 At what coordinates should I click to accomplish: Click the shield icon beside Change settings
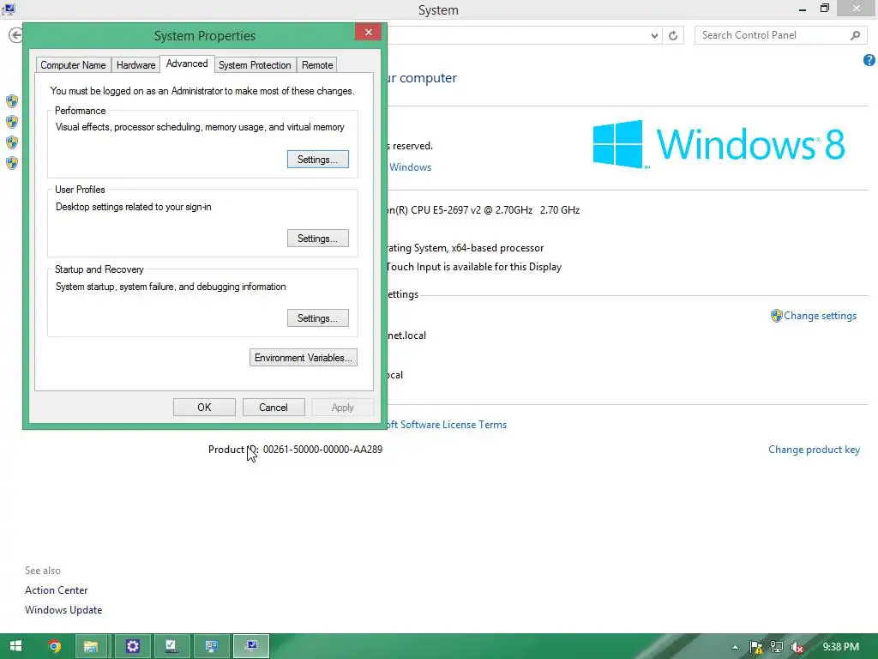click(776, 316)
